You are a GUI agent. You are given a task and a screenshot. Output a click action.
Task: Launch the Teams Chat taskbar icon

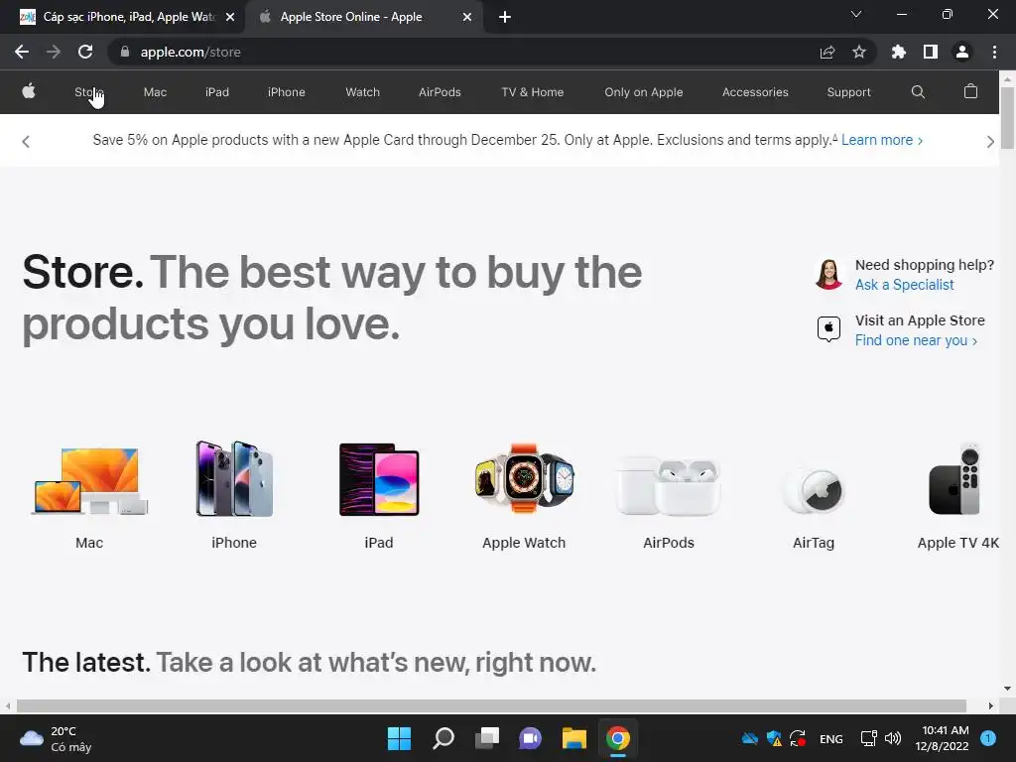pos(530,738)
